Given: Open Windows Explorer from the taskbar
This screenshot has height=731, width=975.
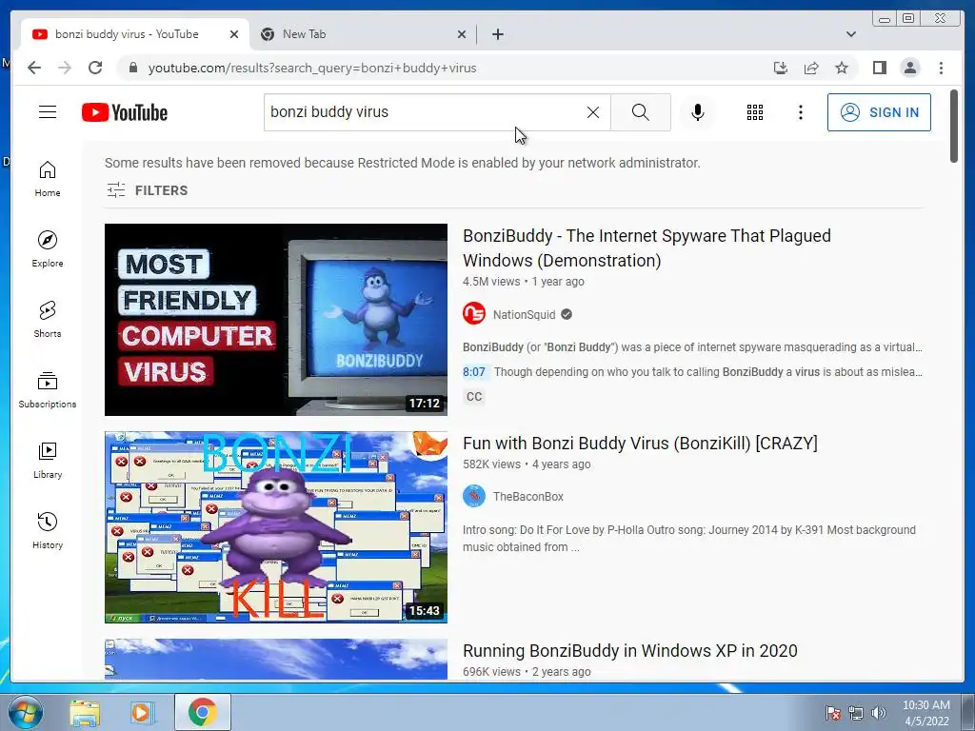Looking at the screenshot, I should point(85,712).
